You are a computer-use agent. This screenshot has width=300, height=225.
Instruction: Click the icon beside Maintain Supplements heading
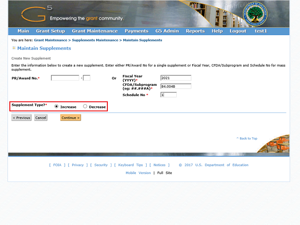[x=14, y=48]
